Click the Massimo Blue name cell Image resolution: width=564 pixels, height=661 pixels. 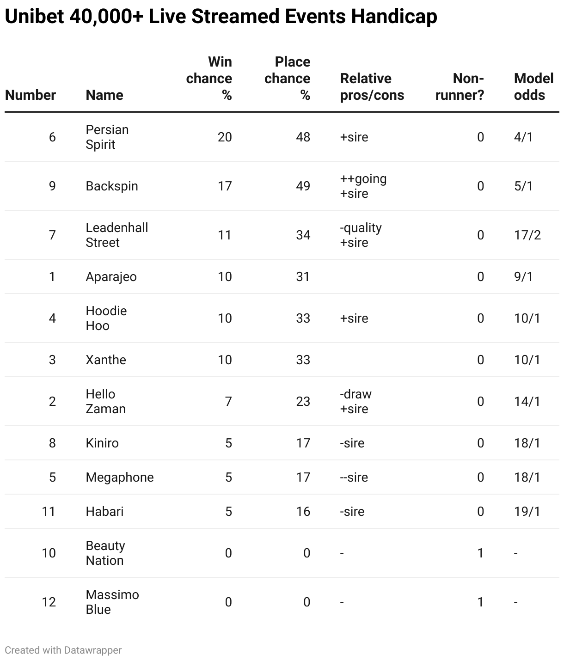click(112, 602)
